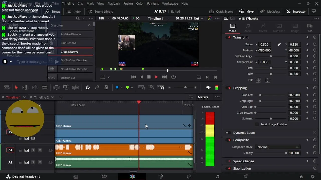Click the Razor blade edit tool icon
The height and width of the screenshot is (180, 321).
pos(45,87)
